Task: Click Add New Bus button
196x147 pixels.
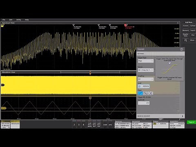Action: [x=99, y=125]
